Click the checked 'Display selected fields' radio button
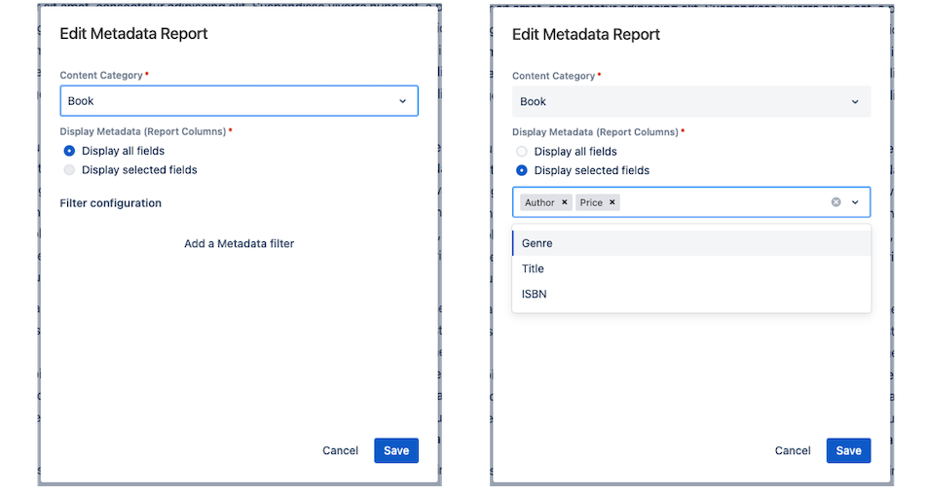926x496 pixels. pyautogui.click(x=522, y=170)
